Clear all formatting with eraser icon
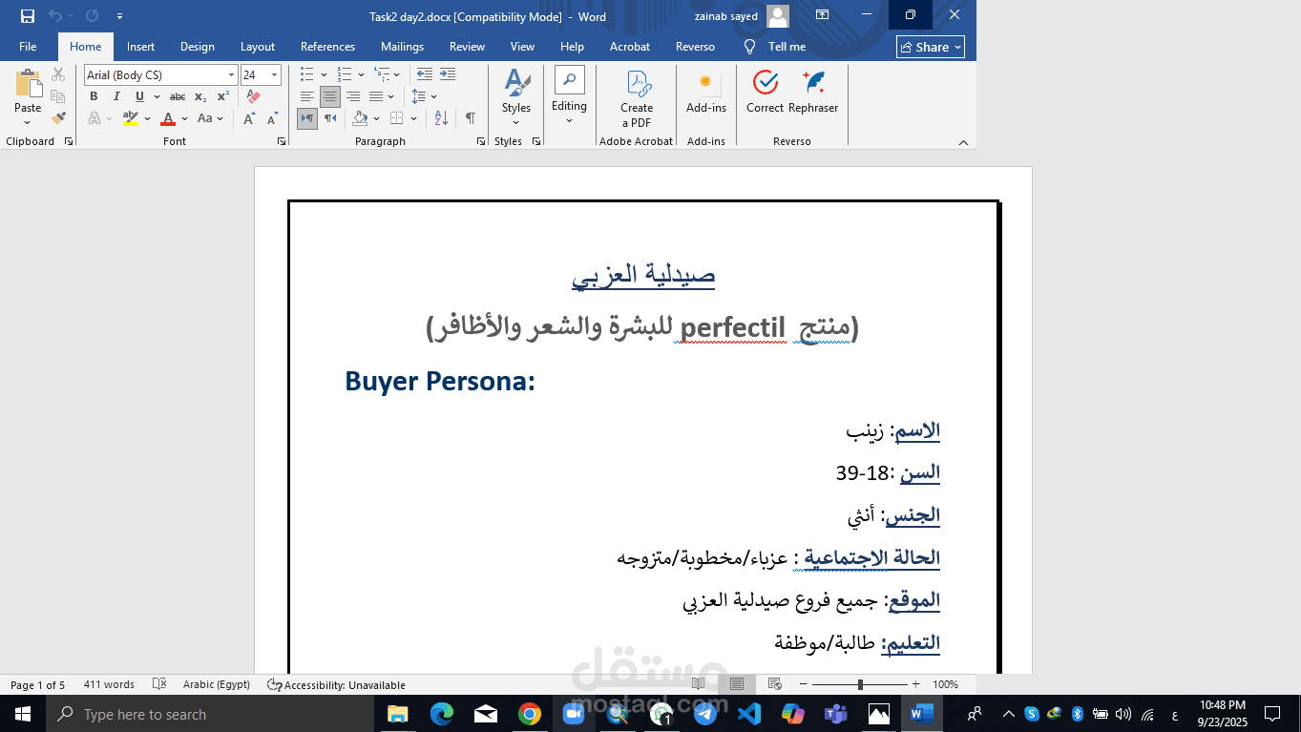Viewport: 1301px width, 732px height. point(253,96)
